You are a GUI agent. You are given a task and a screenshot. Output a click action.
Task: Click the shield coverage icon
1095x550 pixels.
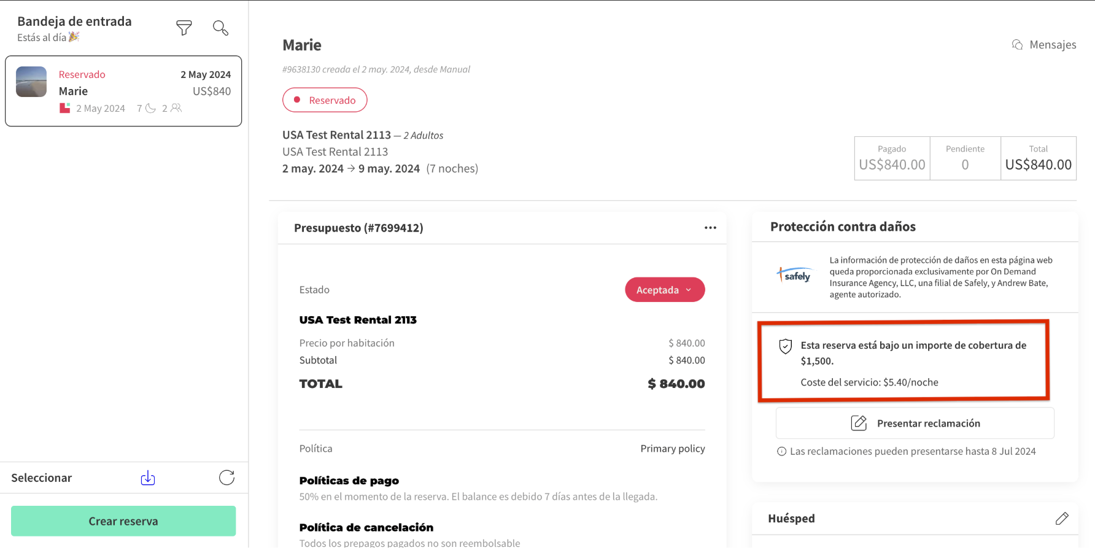785,346
